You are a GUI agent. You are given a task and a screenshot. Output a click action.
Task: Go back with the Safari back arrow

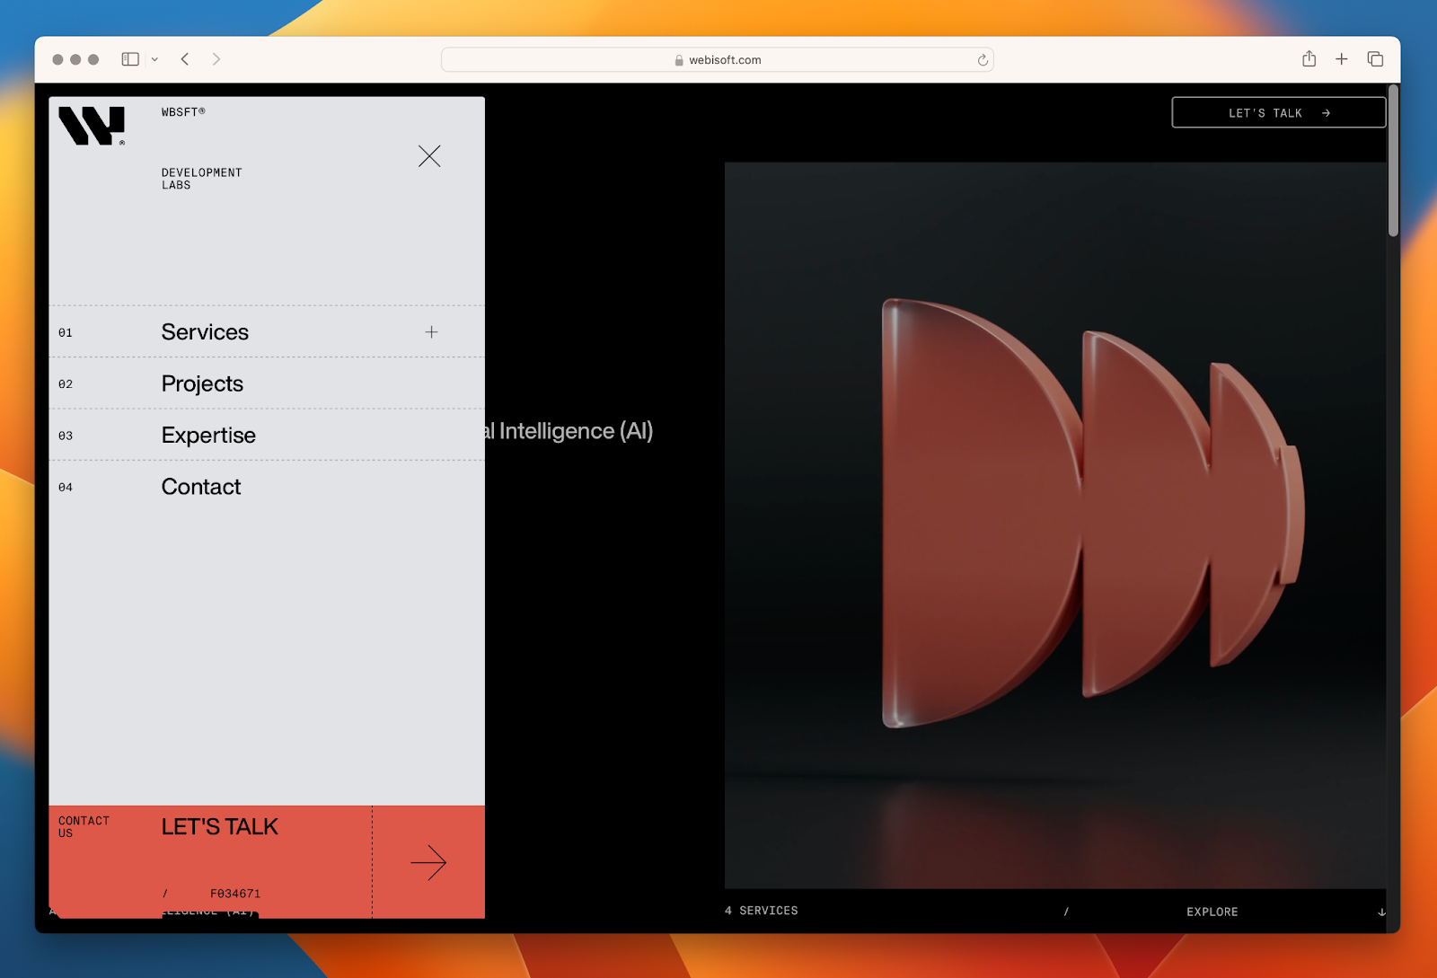point(185,59)
